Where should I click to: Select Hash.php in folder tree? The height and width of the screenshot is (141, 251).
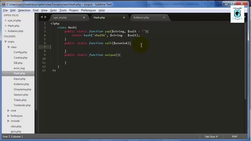(19, 73)
